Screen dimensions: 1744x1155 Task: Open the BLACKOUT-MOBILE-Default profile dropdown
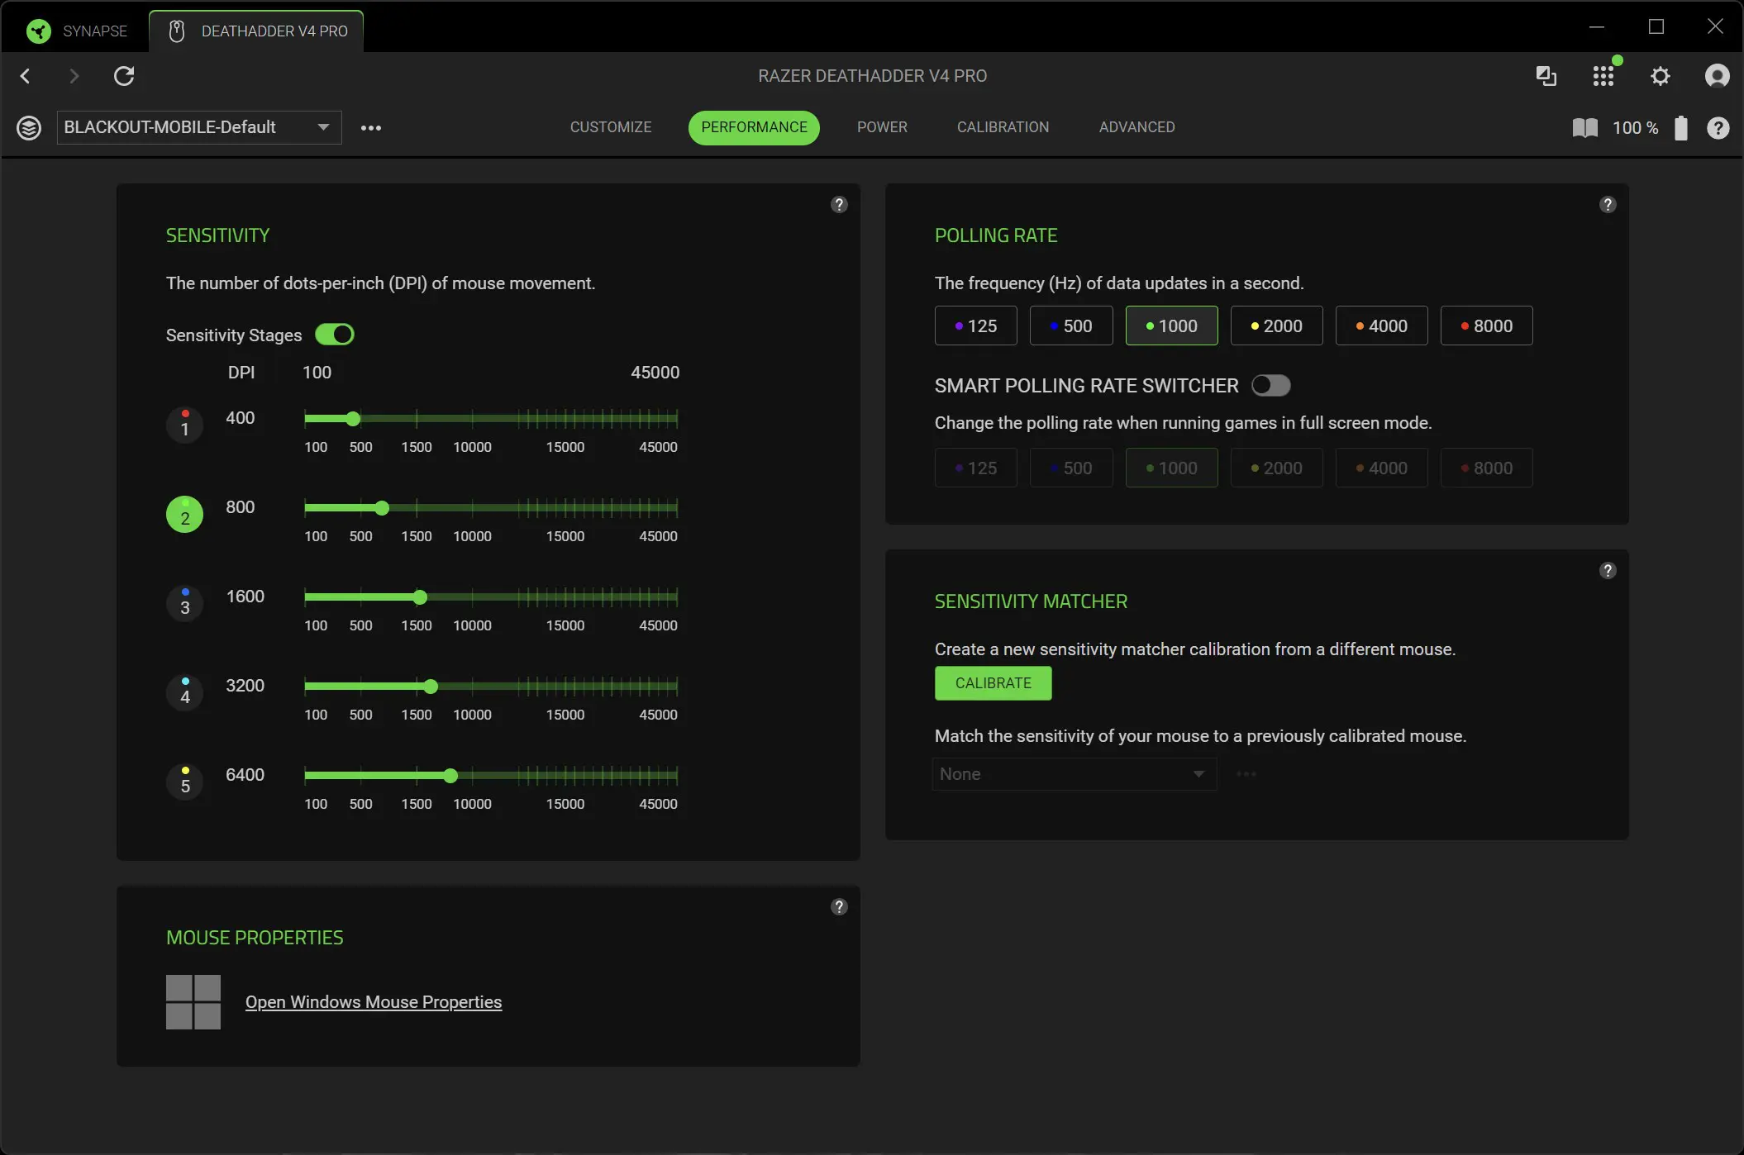(x=199, y=127)
